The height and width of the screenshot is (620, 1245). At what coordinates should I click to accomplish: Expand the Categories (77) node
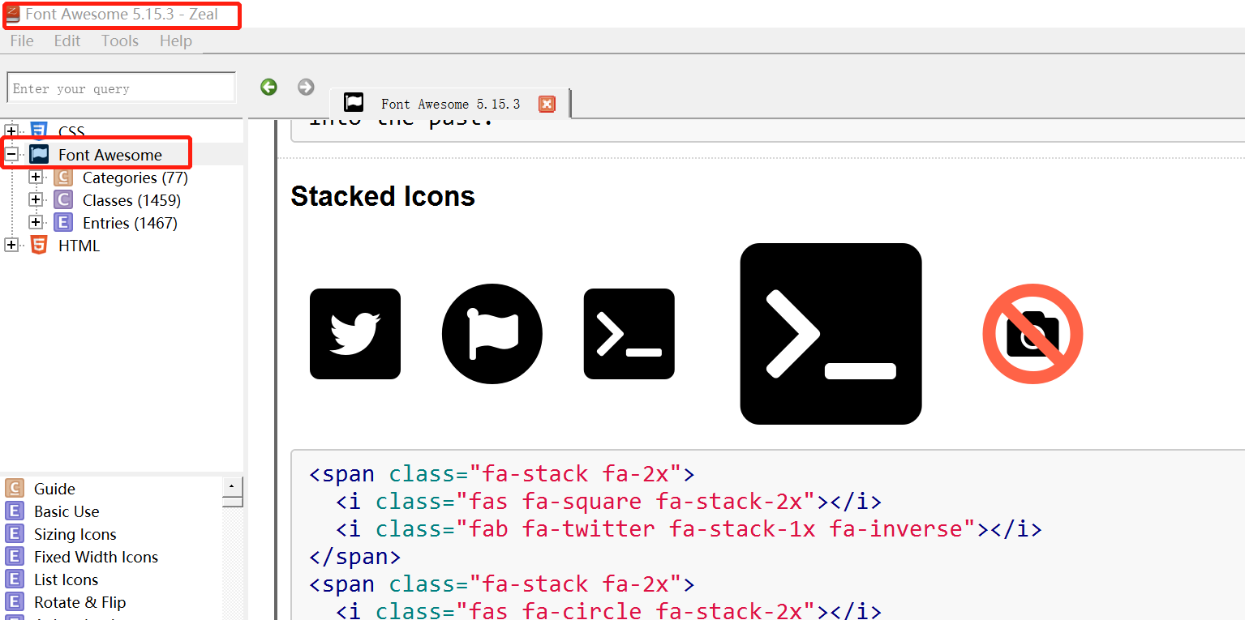(36, 177)
